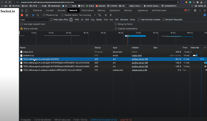Image resolution: width=207 pixels, height=121 pixels.
Task: Open the webcocket.js:88 initiator link
Action: pos(139,70)
